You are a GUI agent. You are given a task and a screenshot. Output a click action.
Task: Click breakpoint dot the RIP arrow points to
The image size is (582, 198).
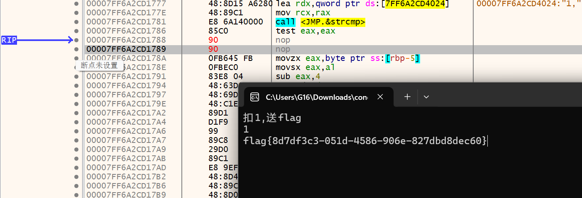click(76, 40)
